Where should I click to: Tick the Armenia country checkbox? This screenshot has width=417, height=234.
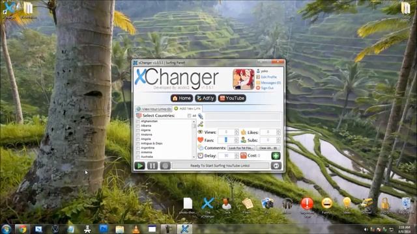pyautogui.click(x=137, y=152)
